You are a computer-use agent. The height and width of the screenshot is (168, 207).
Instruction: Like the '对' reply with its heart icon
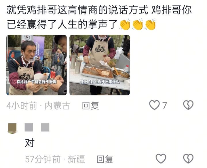[x=161, y=158]
